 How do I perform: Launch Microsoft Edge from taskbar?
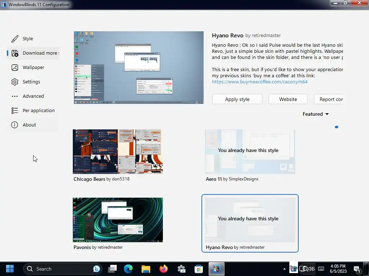click(x=128, y=269)
